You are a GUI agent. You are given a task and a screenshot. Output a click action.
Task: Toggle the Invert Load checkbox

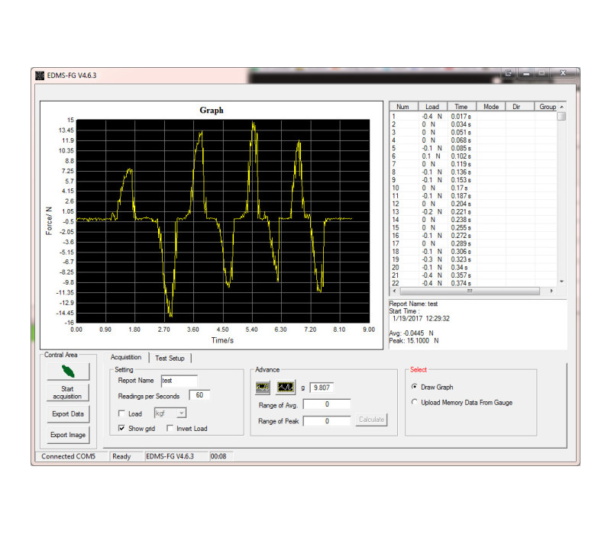(170, 428)
